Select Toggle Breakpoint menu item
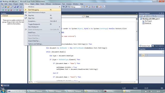This screenshot has width=165, height=93. [x=43, y=24]
